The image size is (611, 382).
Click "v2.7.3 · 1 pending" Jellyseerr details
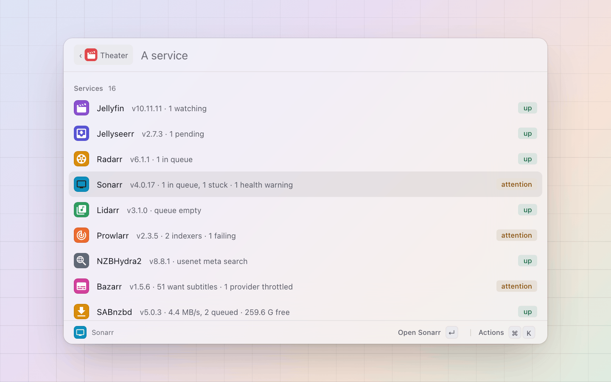173,134
